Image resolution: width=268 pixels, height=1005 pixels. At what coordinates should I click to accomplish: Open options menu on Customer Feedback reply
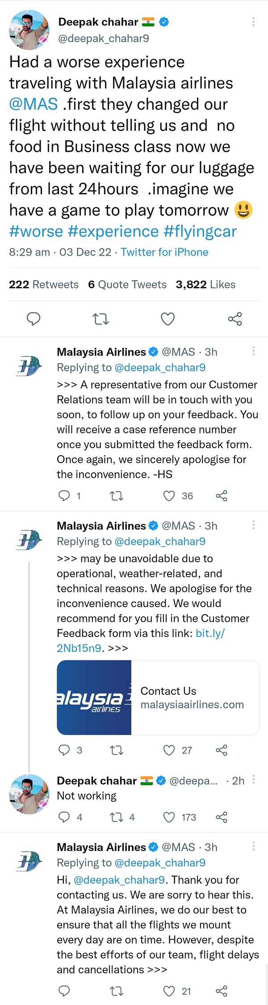253,525
